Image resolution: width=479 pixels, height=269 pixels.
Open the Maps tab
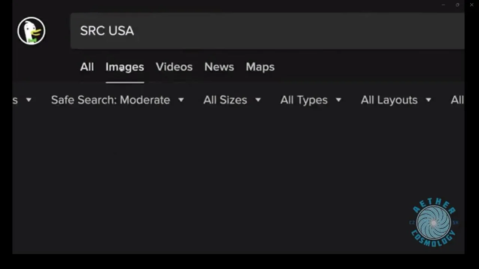pyautogui.click(x=260, y=67)
